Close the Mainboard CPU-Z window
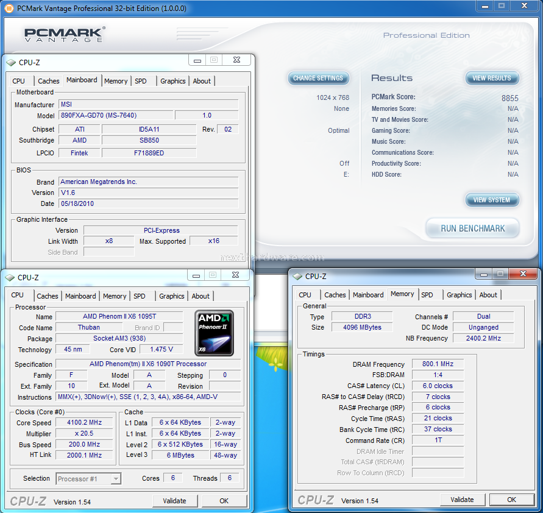 (x=237, y=60)
